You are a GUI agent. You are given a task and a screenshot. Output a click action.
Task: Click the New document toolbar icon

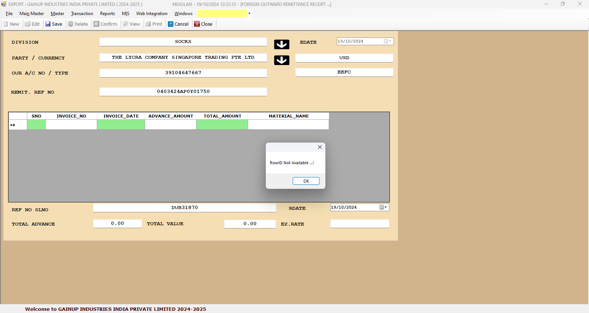pos(6,24)
